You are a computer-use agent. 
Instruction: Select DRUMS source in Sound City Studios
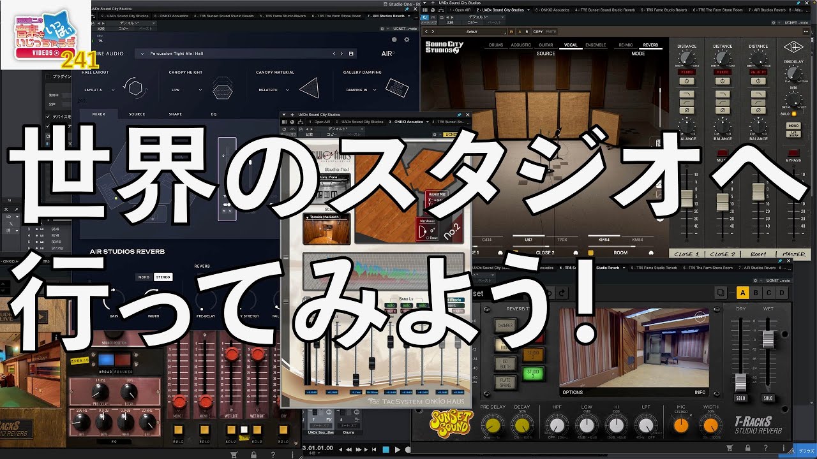point(496,45)
